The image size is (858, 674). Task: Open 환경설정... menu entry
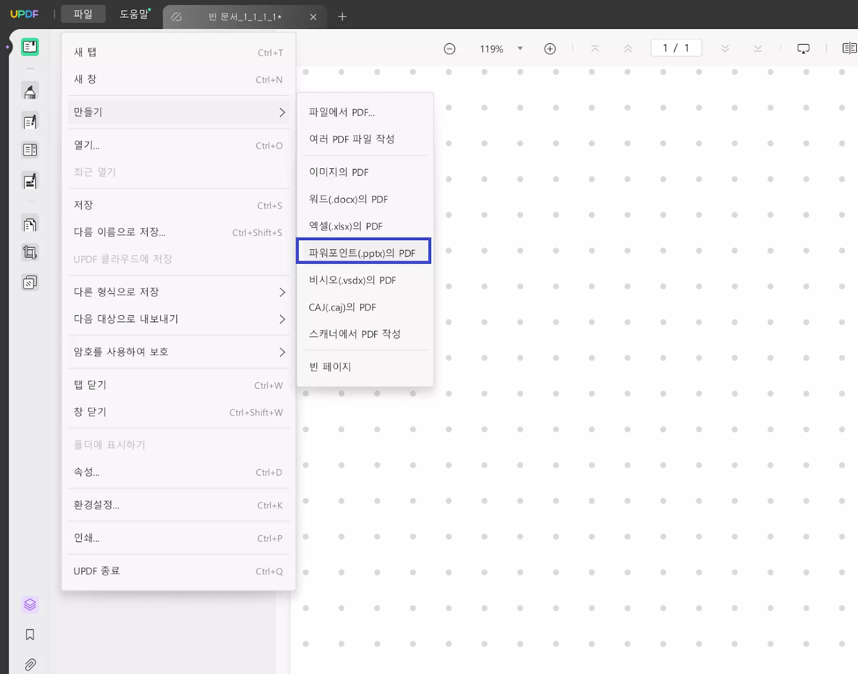(179, 505)
